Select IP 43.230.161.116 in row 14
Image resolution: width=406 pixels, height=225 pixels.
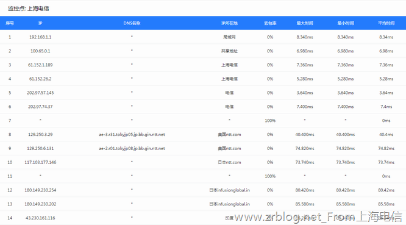tap(40, 218)
